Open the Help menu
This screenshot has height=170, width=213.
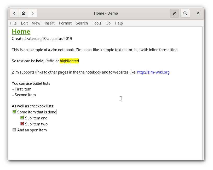[119, 23]
